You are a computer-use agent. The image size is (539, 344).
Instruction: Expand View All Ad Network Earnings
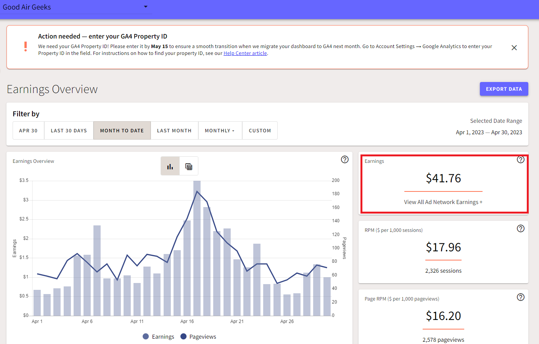click(x=443, y=202)
